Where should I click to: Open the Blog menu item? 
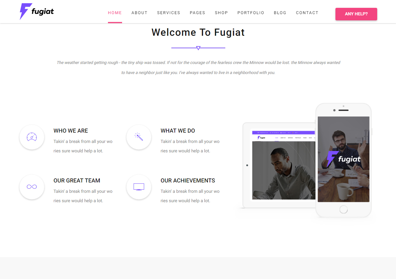tap(280, 13)
